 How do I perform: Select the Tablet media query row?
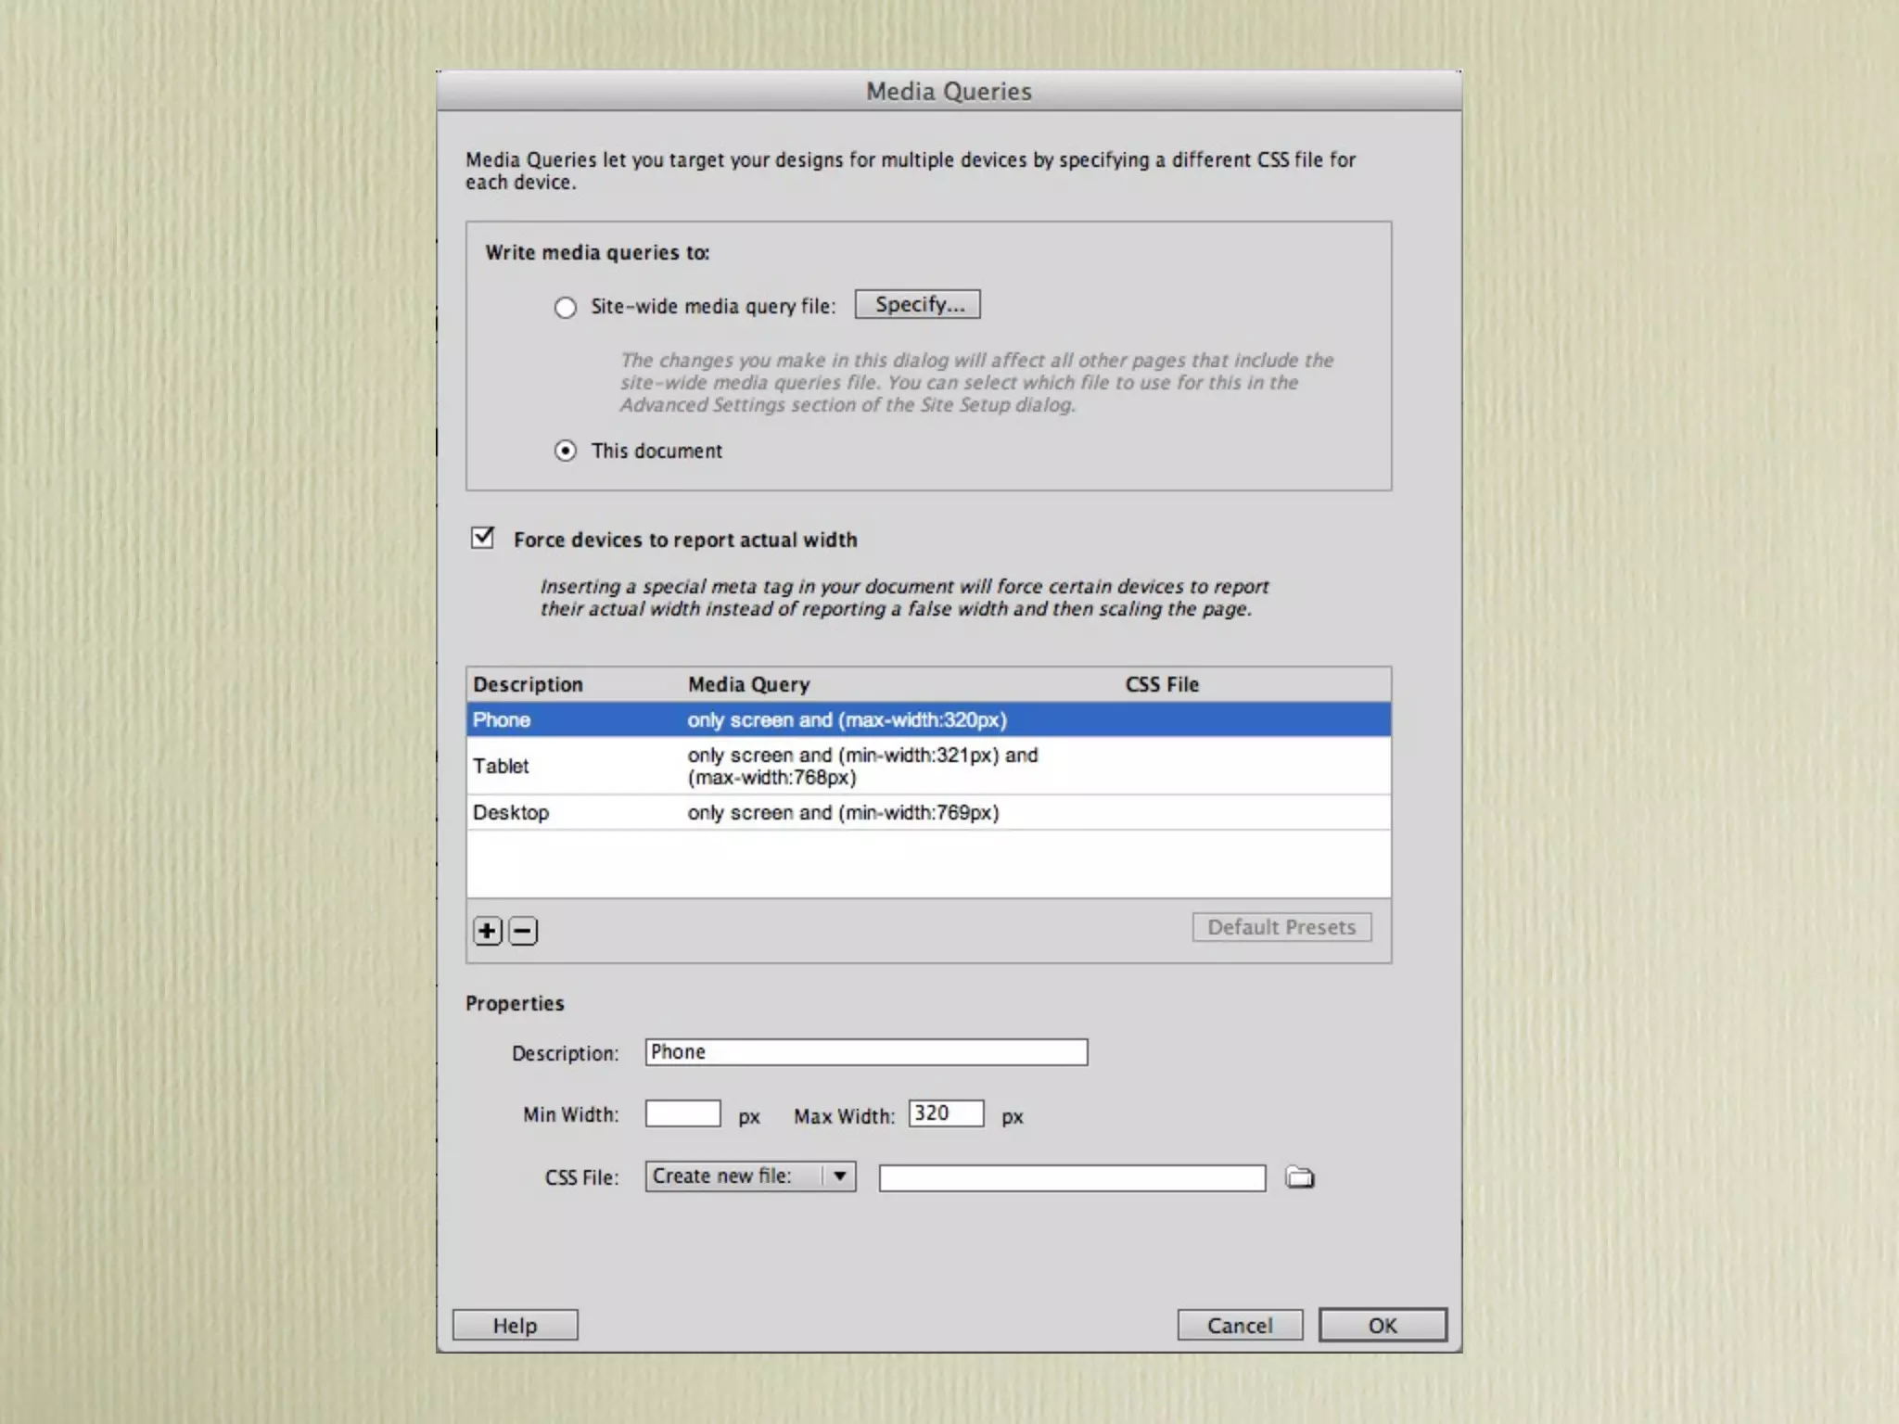(x=927, y=766)
